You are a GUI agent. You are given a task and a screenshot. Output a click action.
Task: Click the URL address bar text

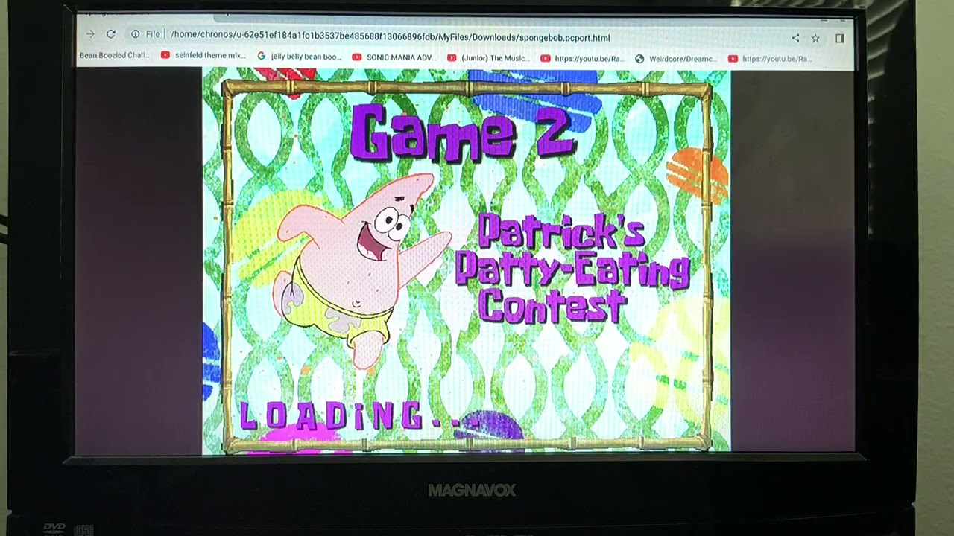click(x=390, y=37)
